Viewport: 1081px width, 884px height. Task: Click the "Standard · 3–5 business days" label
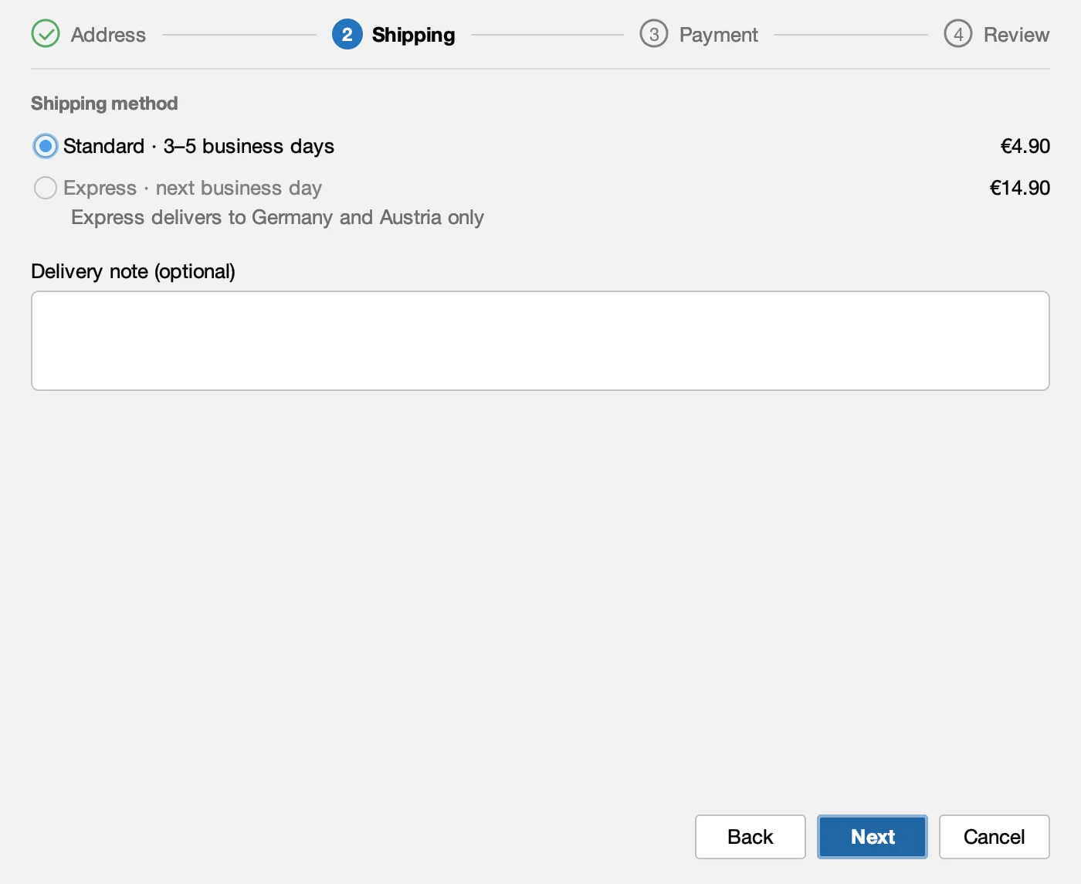[198, 146]
